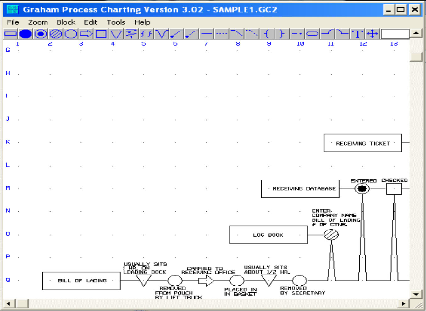
Task: Open the Tools menu
Action: tap(116, 22)
